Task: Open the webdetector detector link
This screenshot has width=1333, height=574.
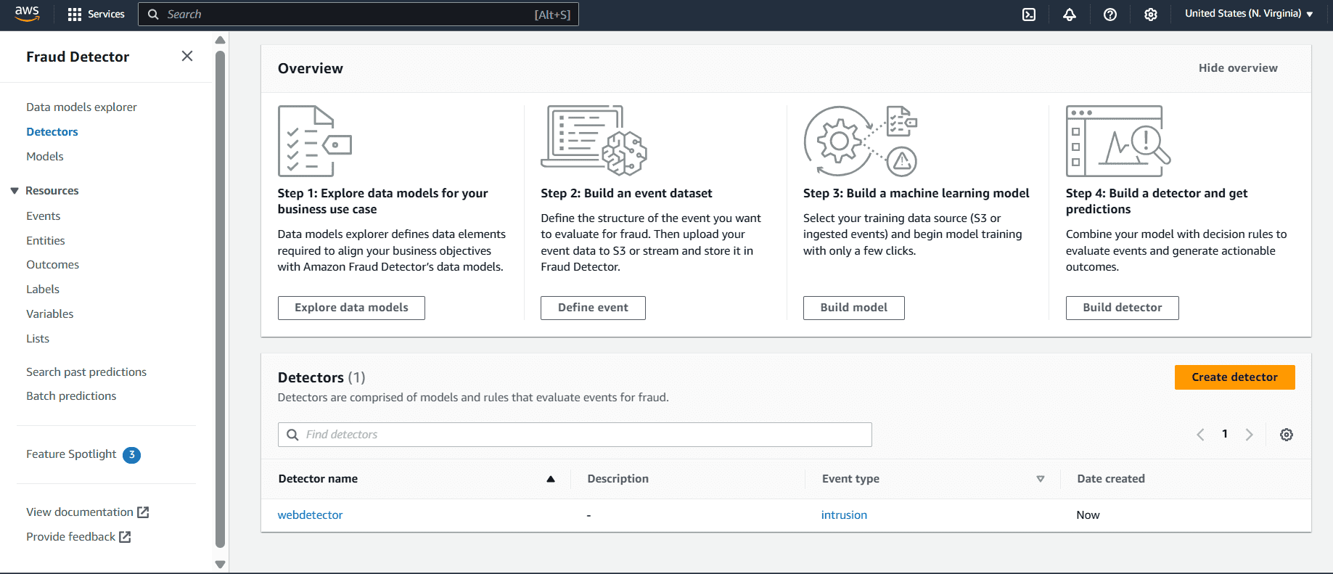Action: [x=310, y=514]
